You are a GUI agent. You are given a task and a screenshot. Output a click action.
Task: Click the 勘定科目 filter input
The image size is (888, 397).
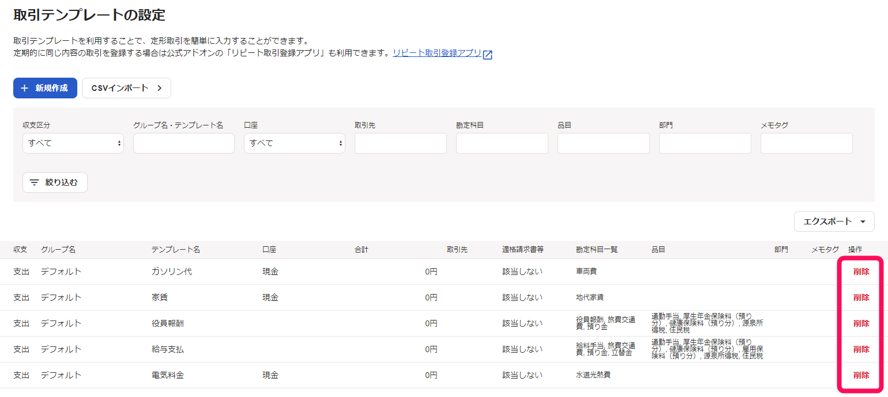tap(502, 143)
